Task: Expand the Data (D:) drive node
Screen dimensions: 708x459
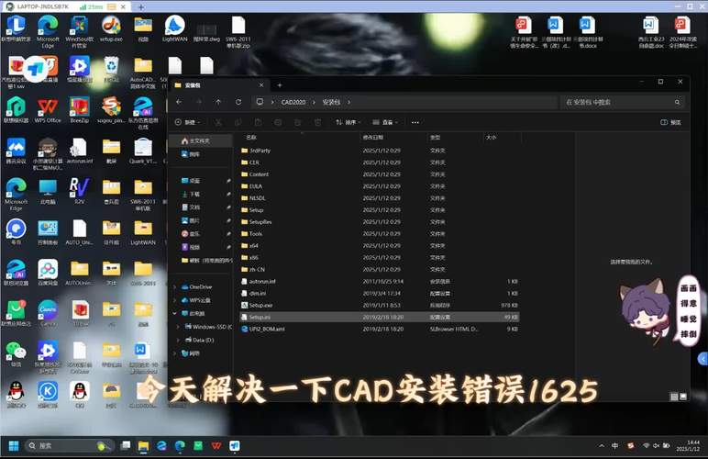Action: 178,340
